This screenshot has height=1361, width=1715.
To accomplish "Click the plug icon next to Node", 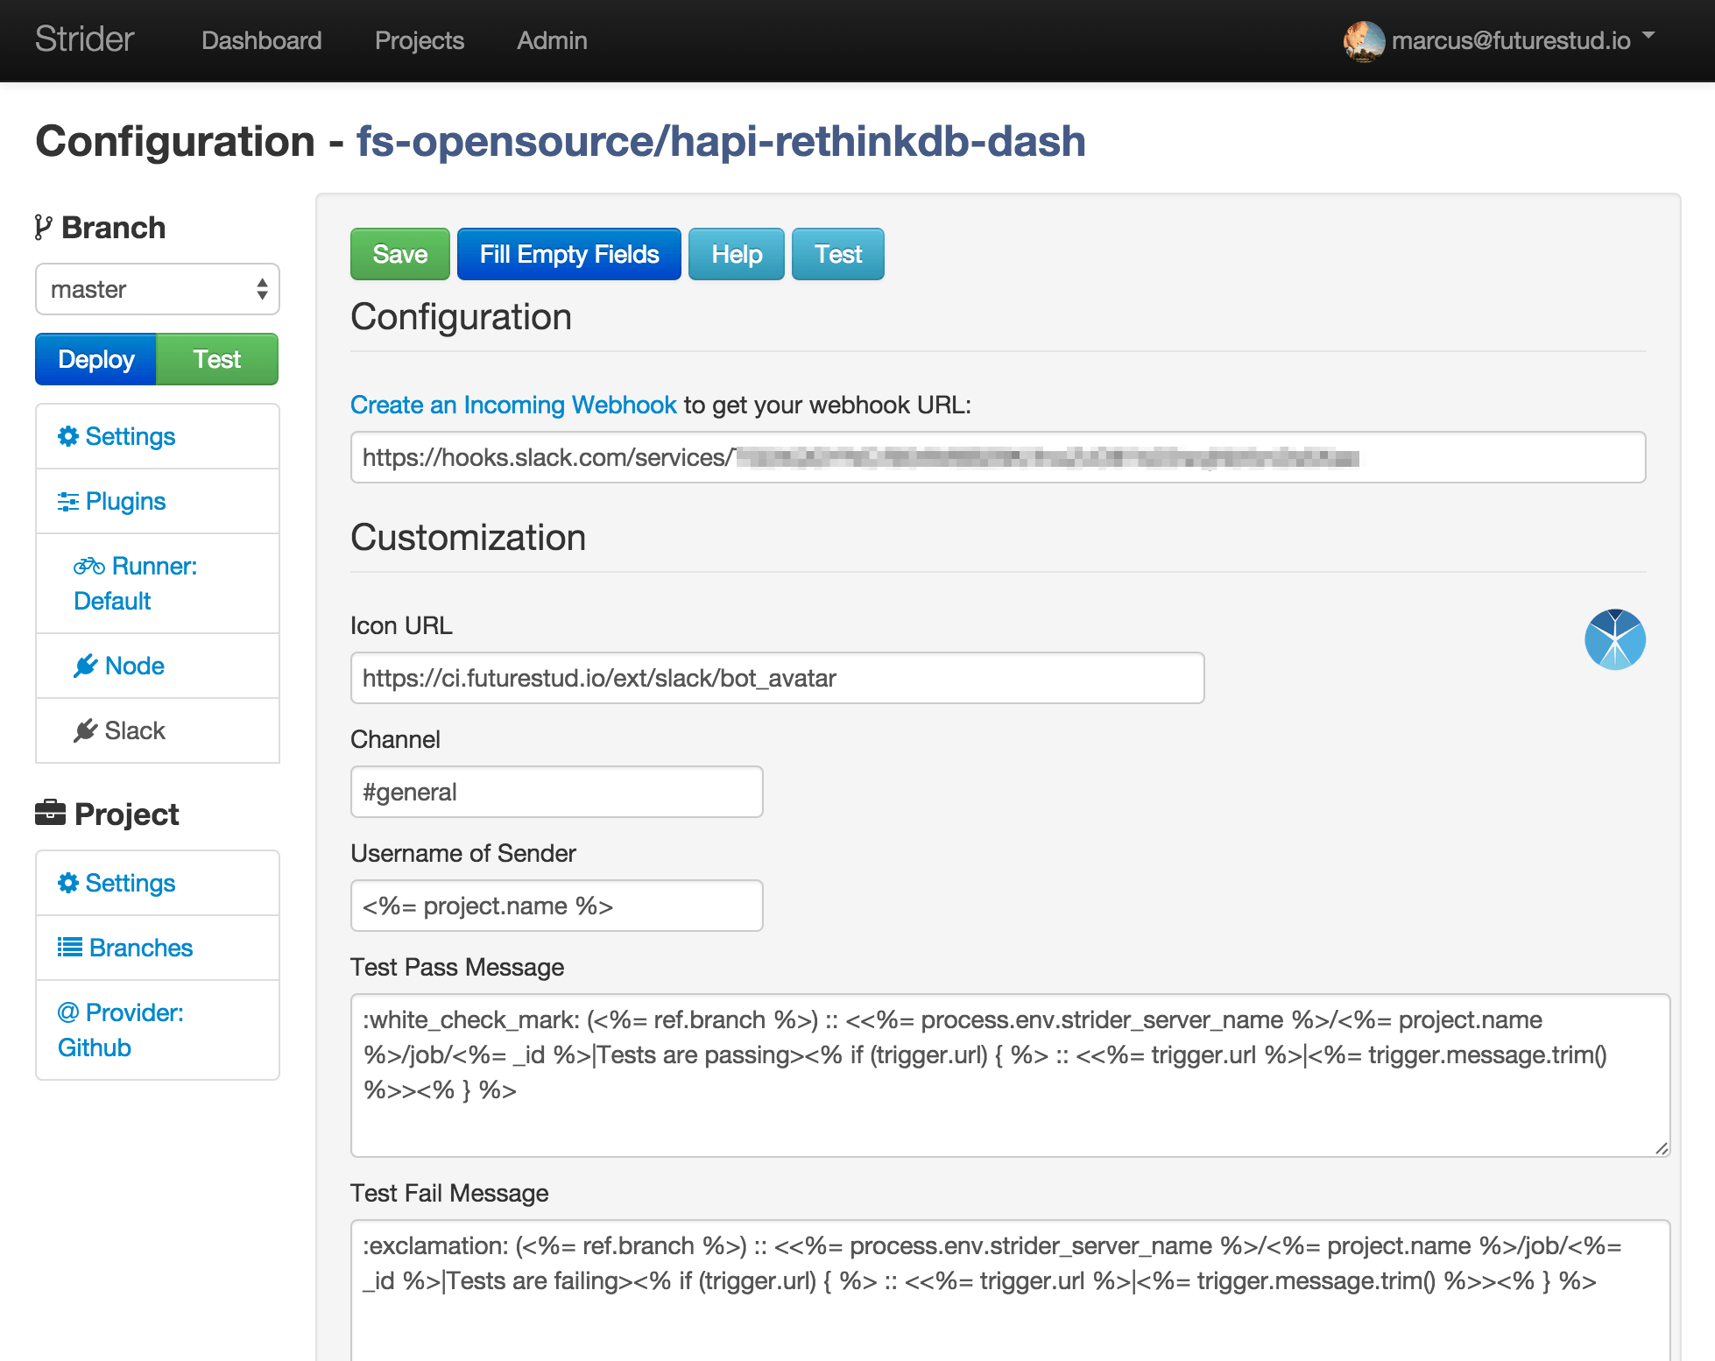I will [85, 666].
